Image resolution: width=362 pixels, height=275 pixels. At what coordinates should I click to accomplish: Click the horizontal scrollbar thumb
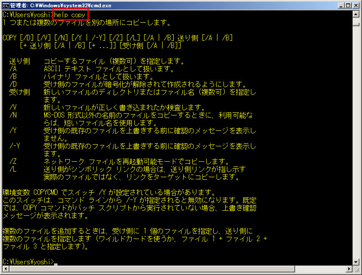(x=152, y=269)
